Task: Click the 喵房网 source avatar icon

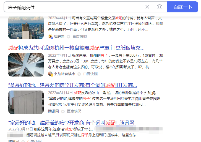Action: pos(51,37)
